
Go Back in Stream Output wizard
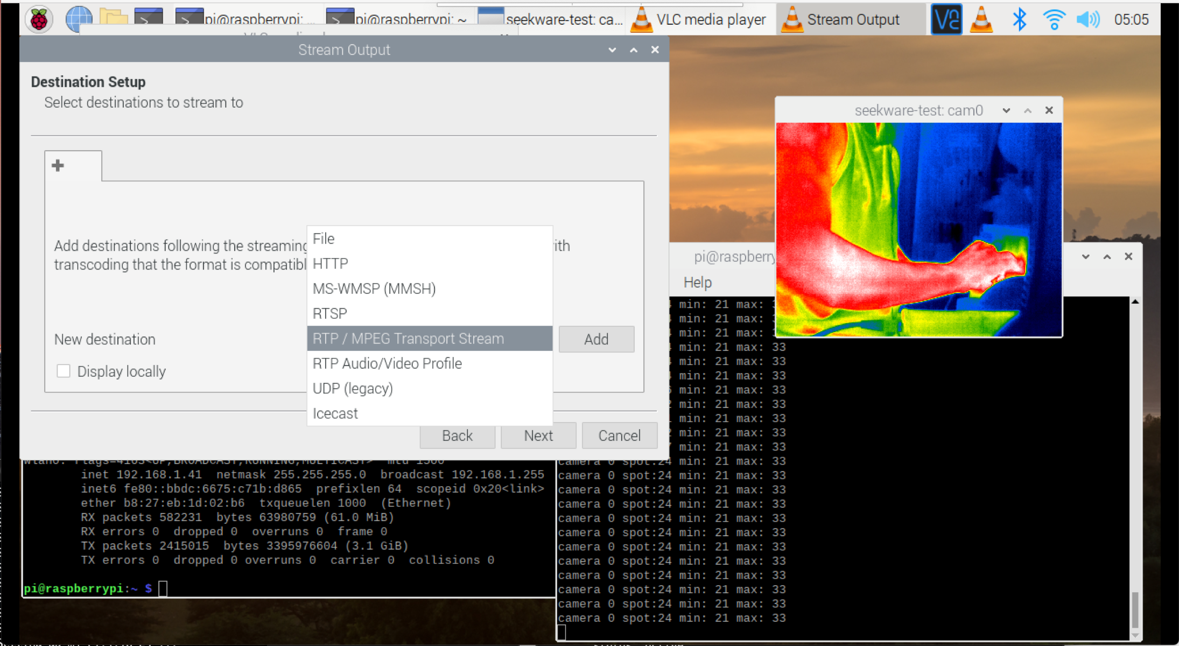click(x=457, y=436)
